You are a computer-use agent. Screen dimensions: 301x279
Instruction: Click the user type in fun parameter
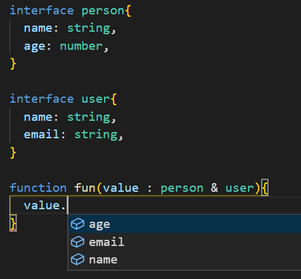point(239,188)
